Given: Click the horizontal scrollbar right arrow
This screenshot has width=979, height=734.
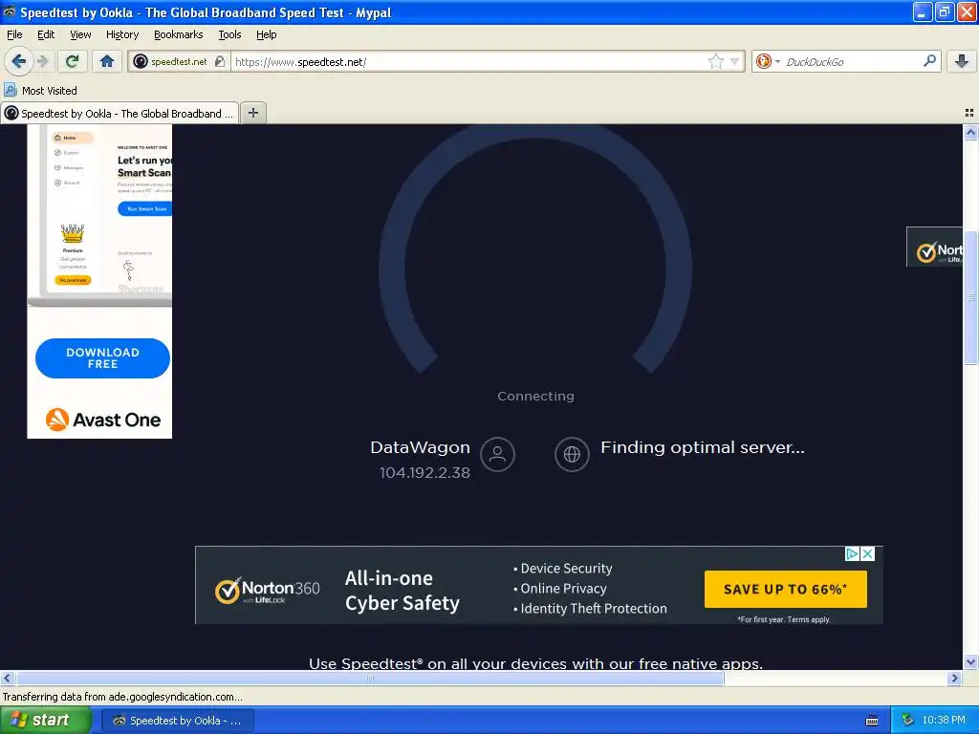Looking at the screenshot, I should point(955,678).
